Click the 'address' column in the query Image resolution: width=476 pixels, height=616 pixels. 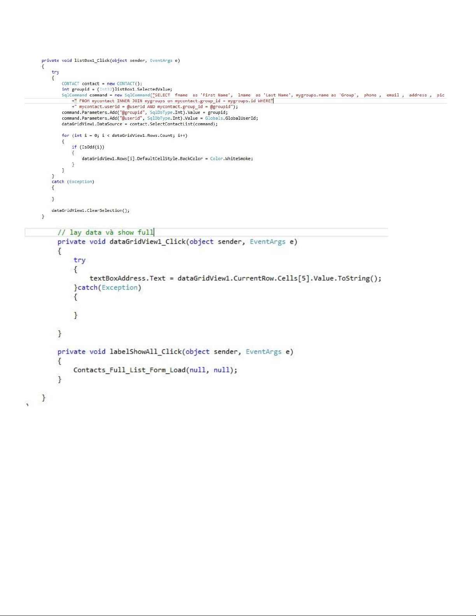pos(418,95)
